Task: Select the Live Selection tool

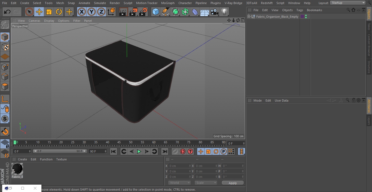Action: 29,12
